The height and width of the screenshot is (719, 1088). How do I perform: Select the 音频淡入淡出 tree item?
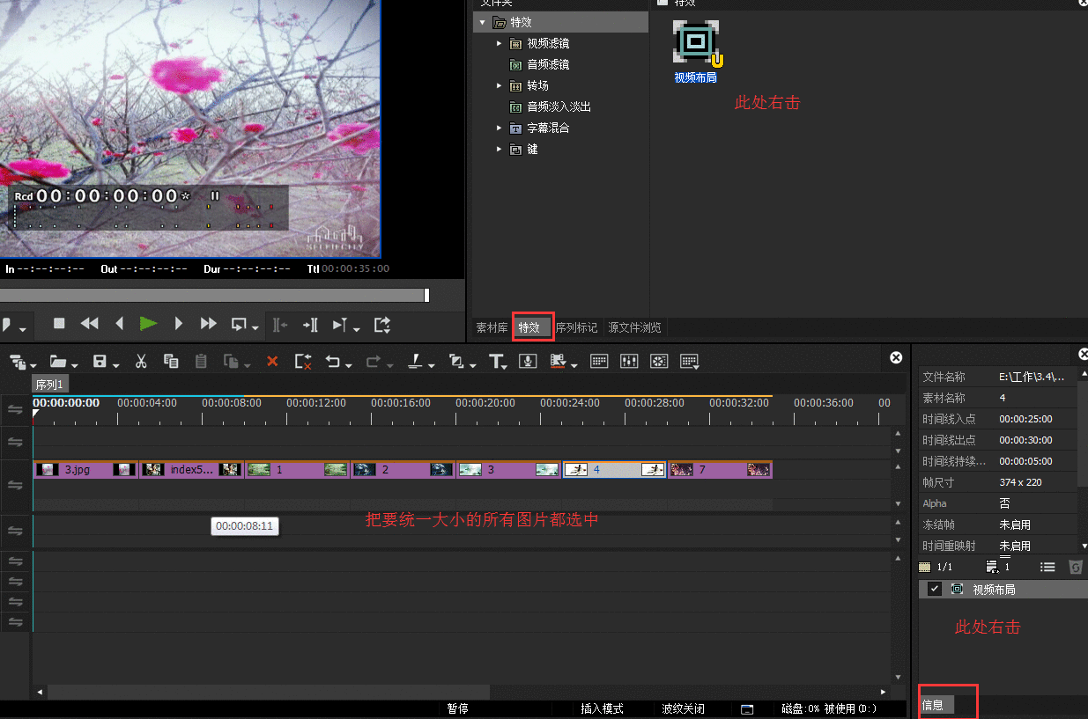pos(559,106)
